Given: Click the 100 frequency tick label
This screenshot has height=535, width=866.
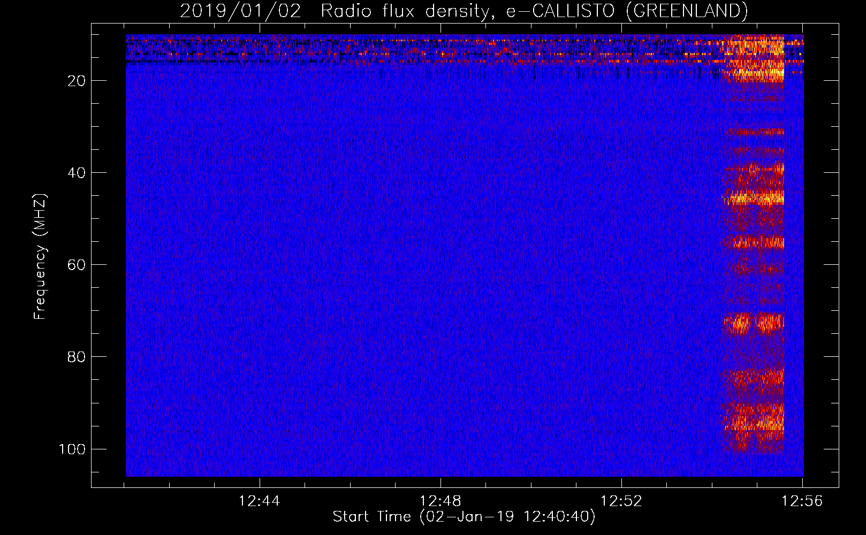Looking at the screenshot, I should [72, 449].
